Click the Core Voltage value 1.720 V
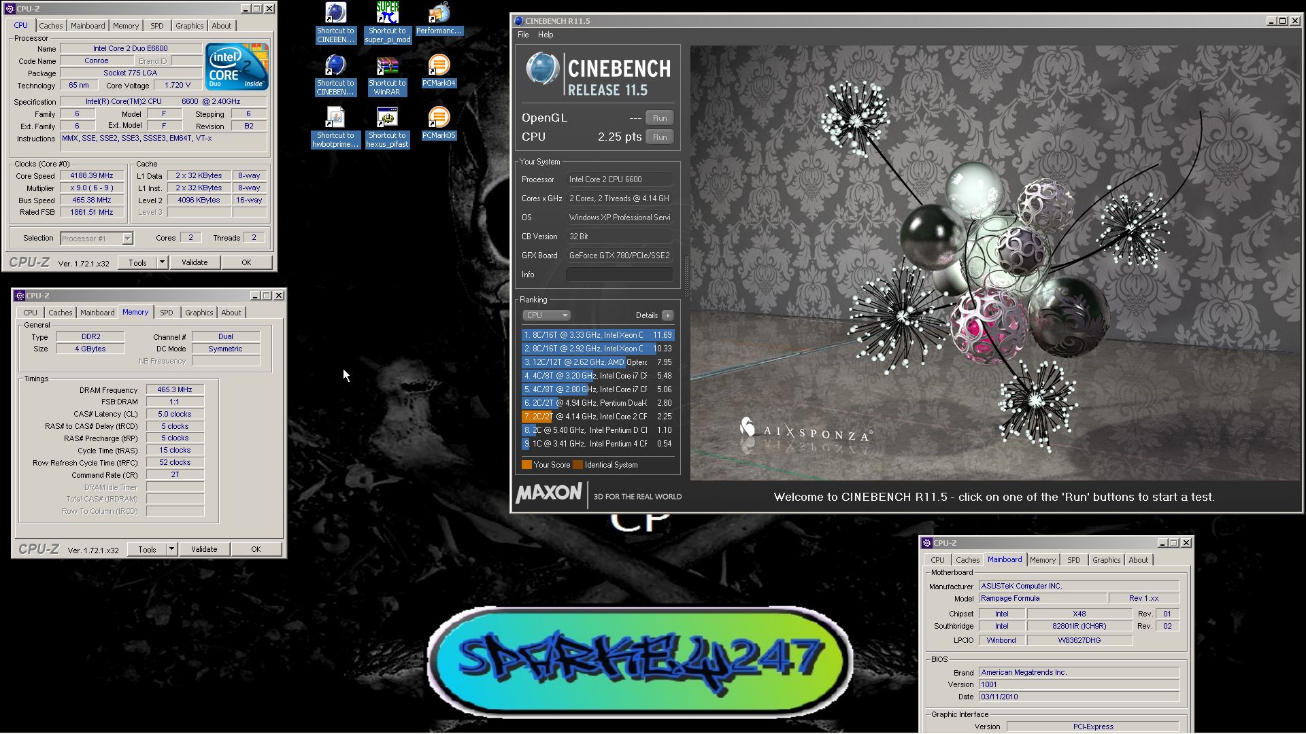Image resolution: width=1306 pixels, height=734 pixels. point(178,86)
